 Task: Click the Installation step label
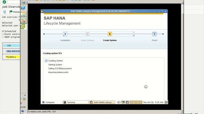[65, 40]
